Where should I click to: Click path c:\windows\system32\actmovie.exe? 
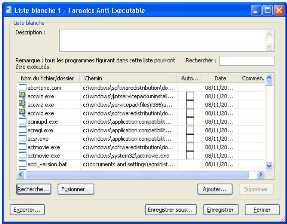(x=126, y=156)
